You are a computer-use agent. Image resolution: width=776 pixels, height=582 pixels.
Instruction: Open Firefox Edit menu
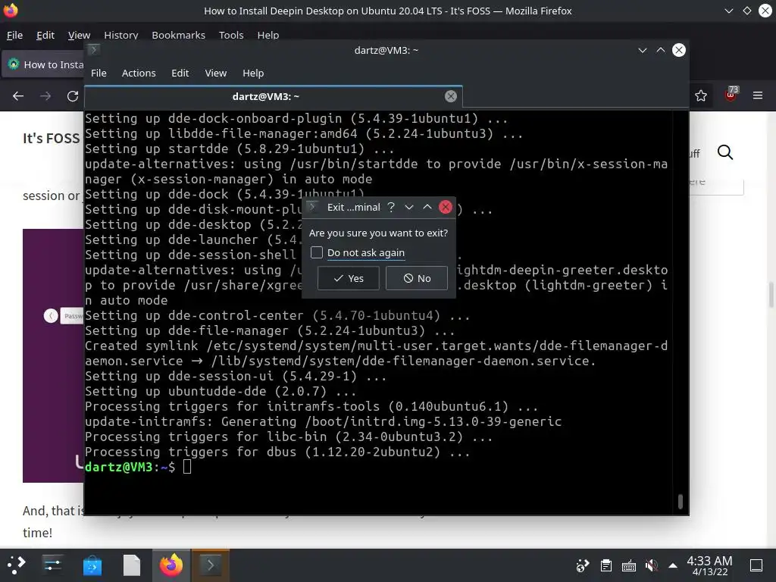[x=45, y=35]
